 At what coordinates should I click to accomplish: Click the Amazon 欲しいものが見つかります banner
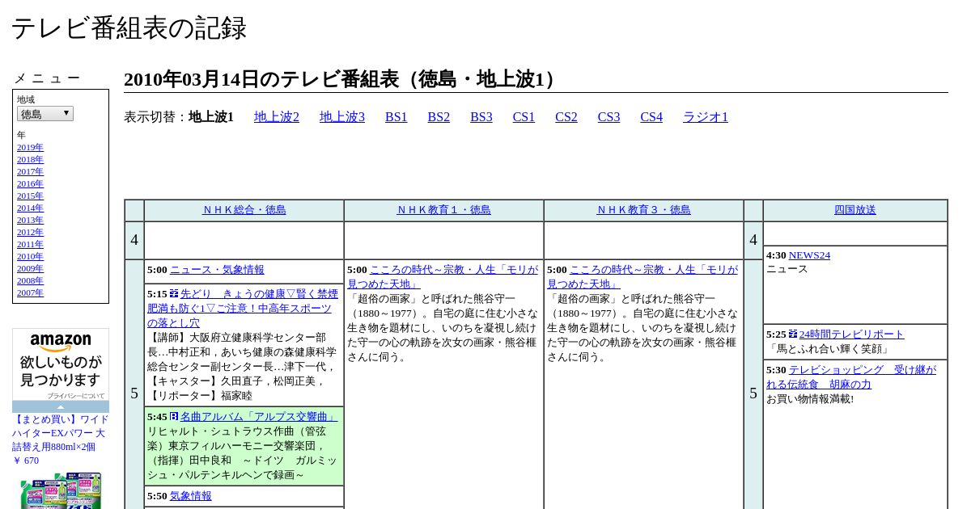(61, 364)
